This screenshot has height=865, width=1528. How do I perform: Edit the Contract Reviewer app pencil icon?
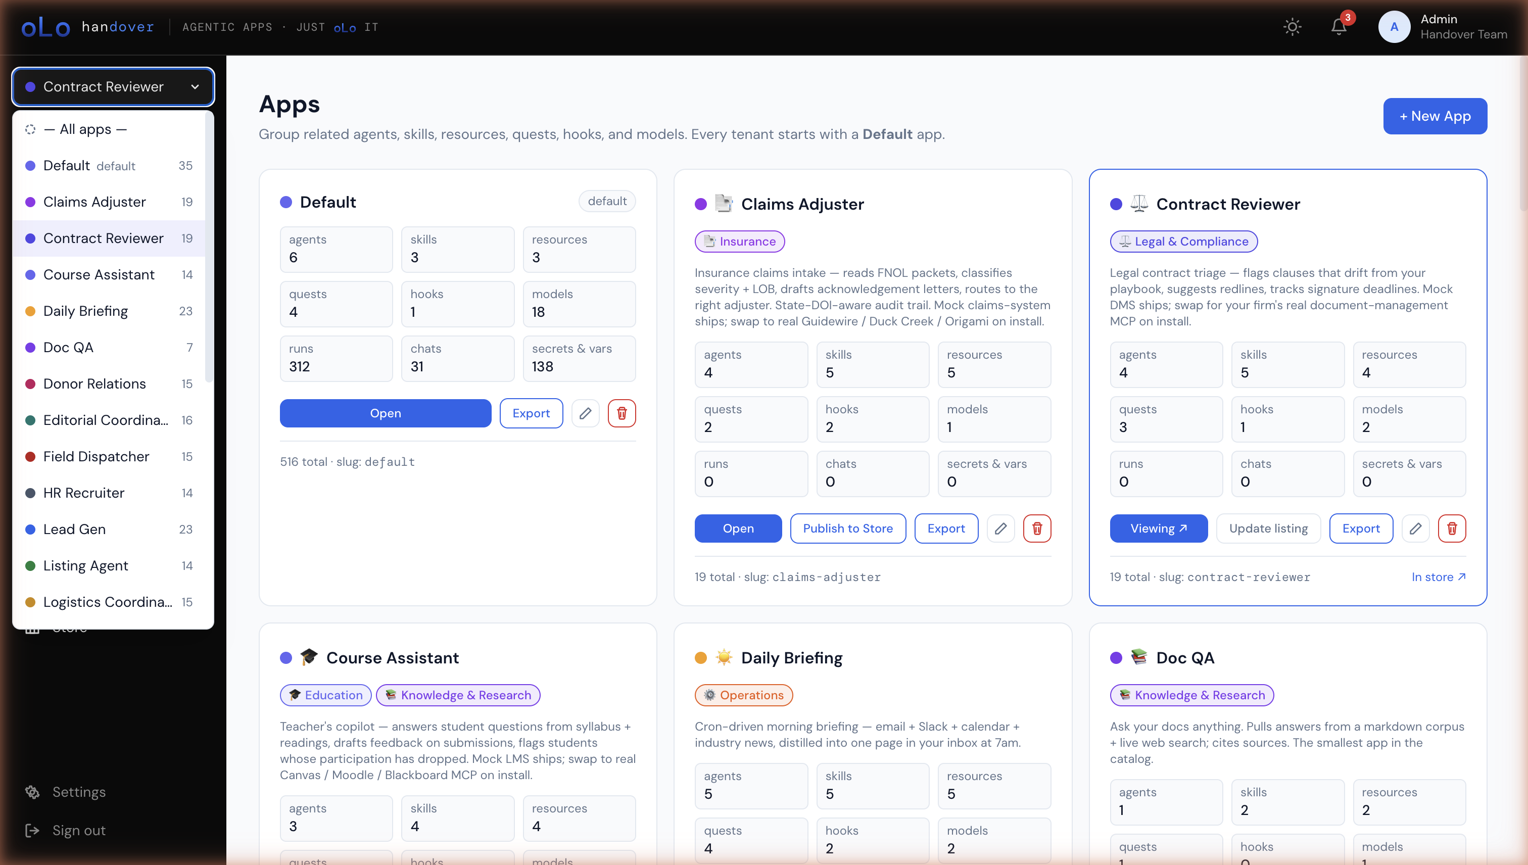coord(1415,528)
